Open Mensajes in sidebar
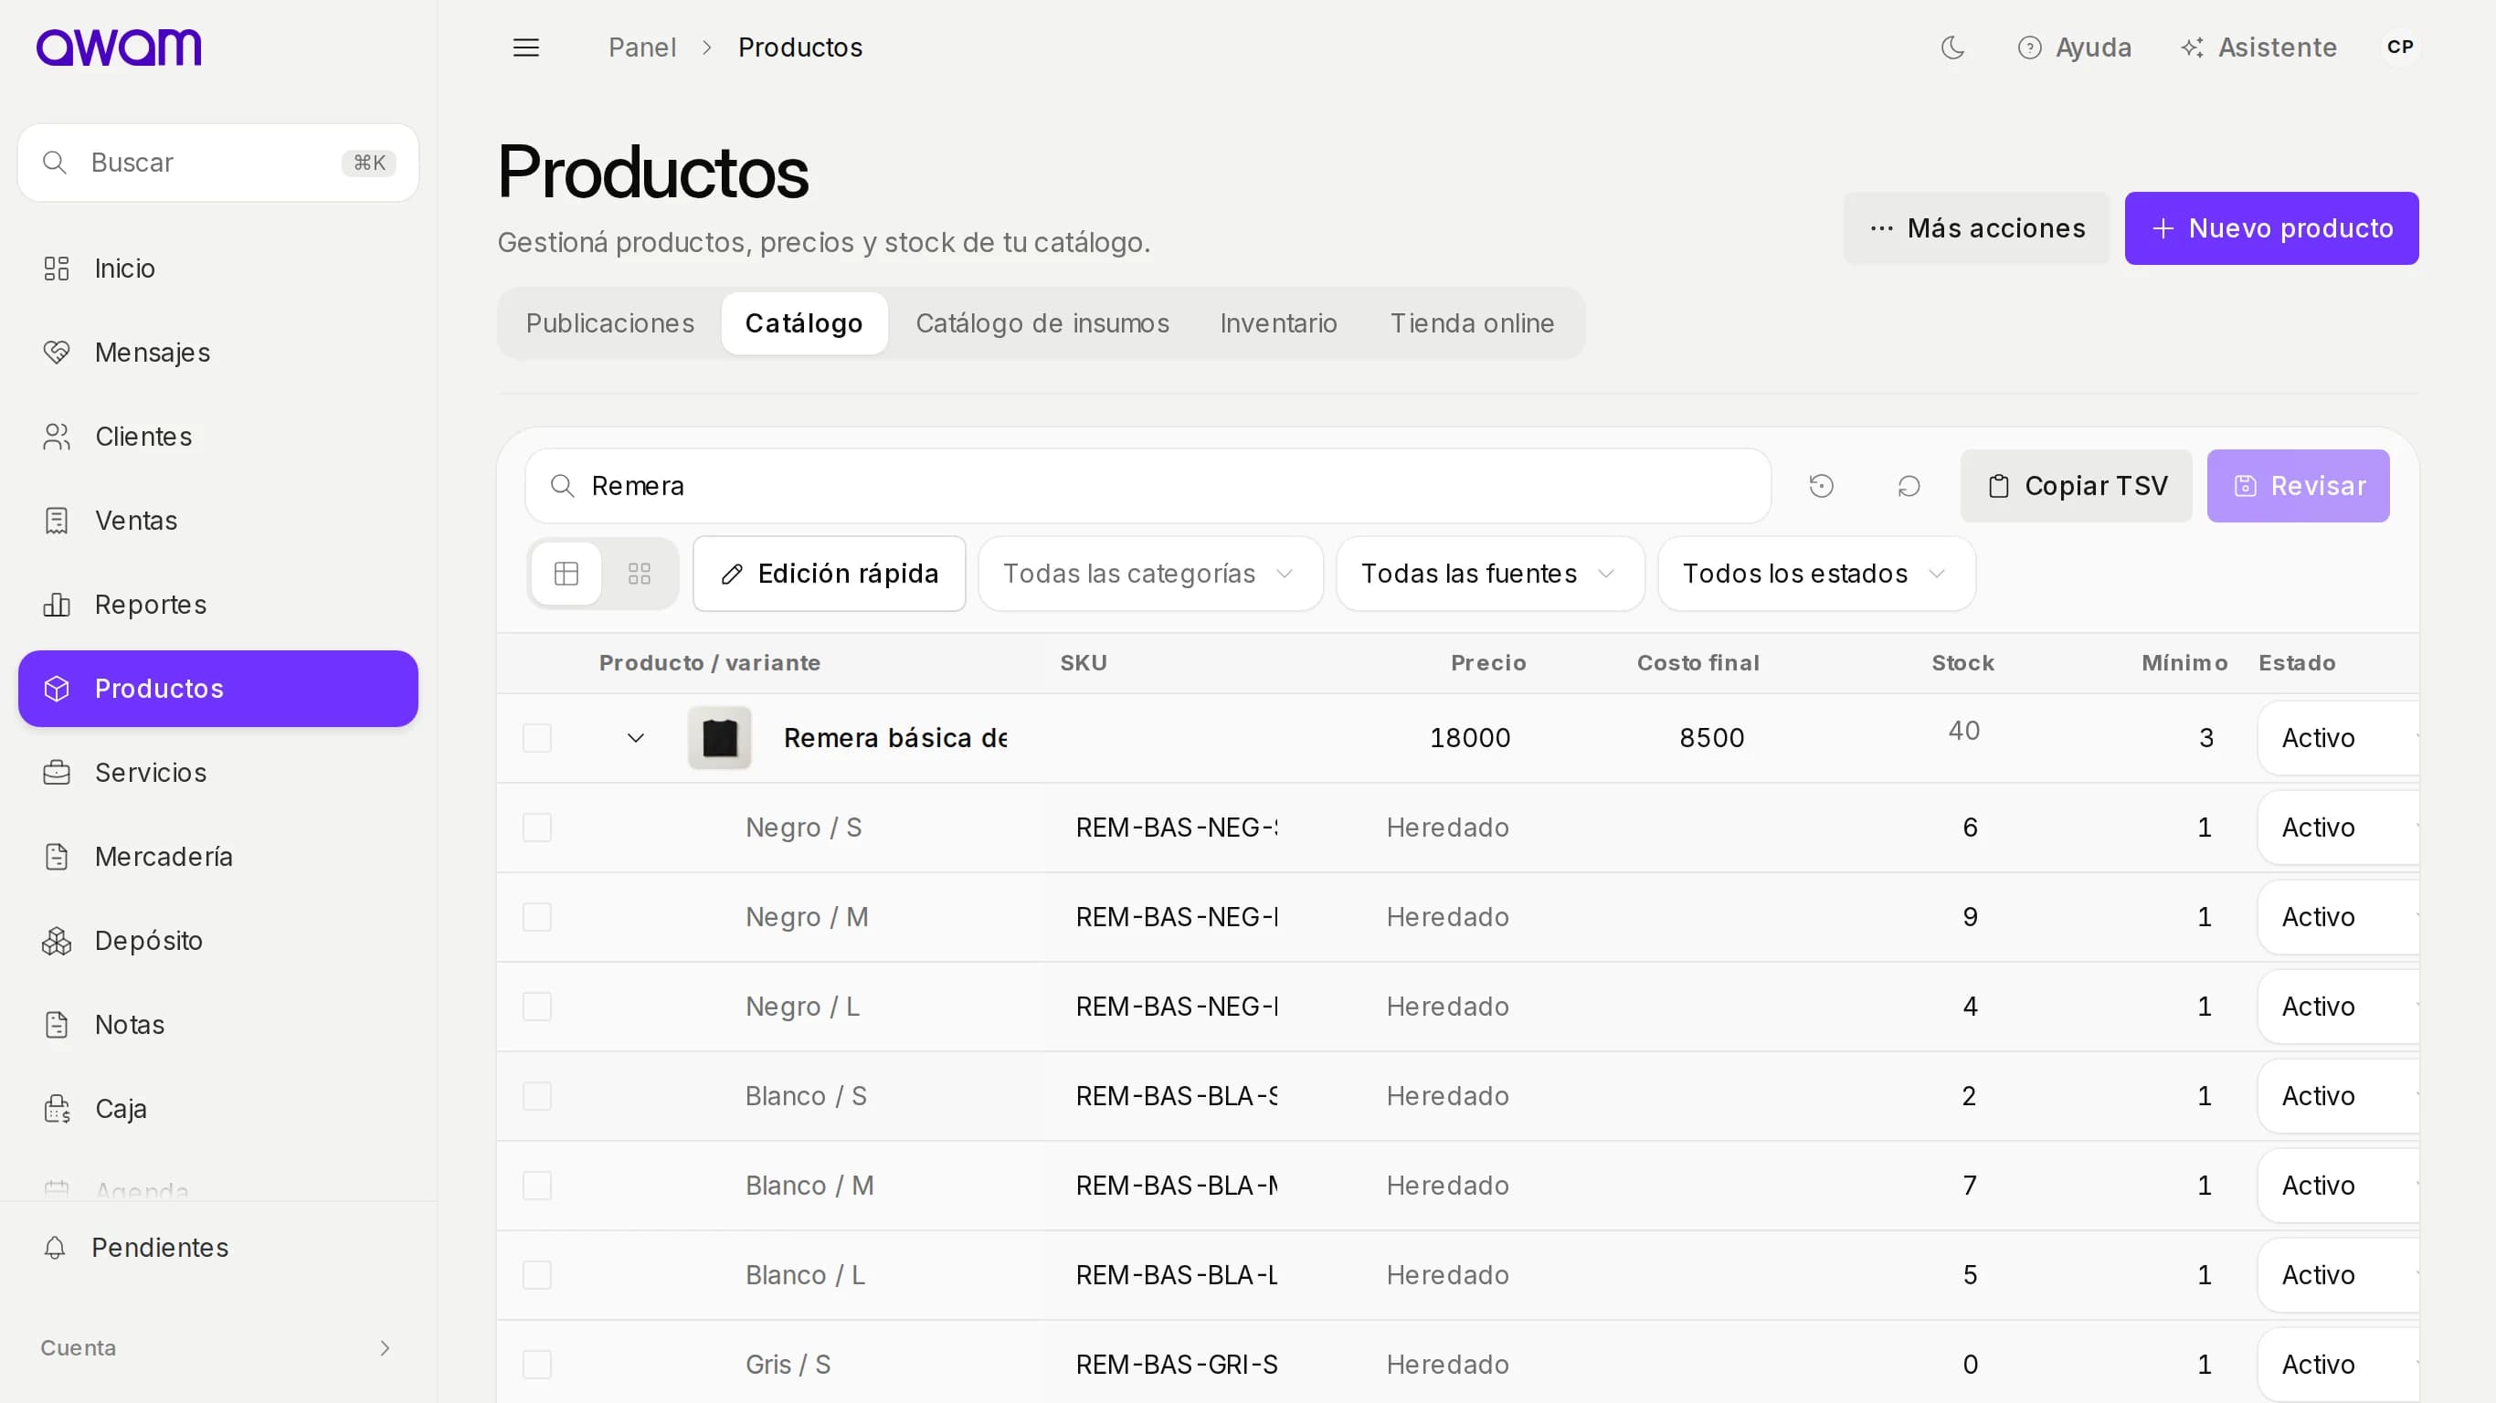2496x1403 pixels. (218, 353)
